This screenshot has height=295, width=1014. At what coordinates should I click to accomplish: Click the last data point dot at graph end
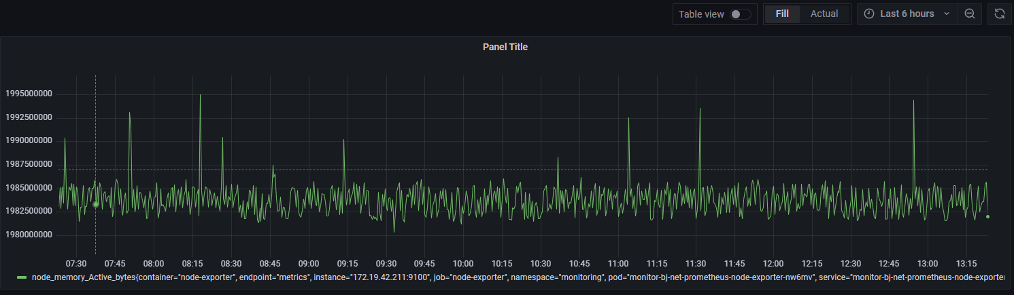(x=987, y=216)
